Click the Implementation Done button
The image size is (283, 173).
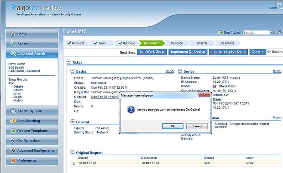click(x=228, y=51)
